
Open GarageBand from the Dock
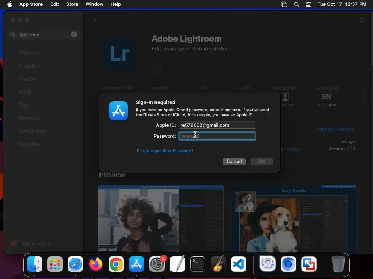pyautogui.click(x=218, y=264)
